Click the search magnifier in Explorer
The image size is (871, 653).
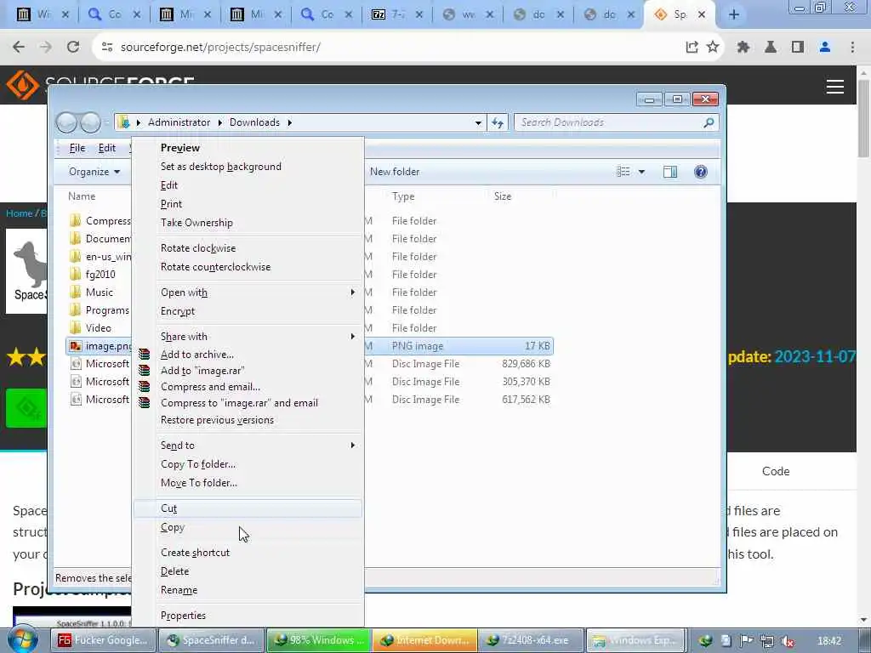tap(709, 122)
